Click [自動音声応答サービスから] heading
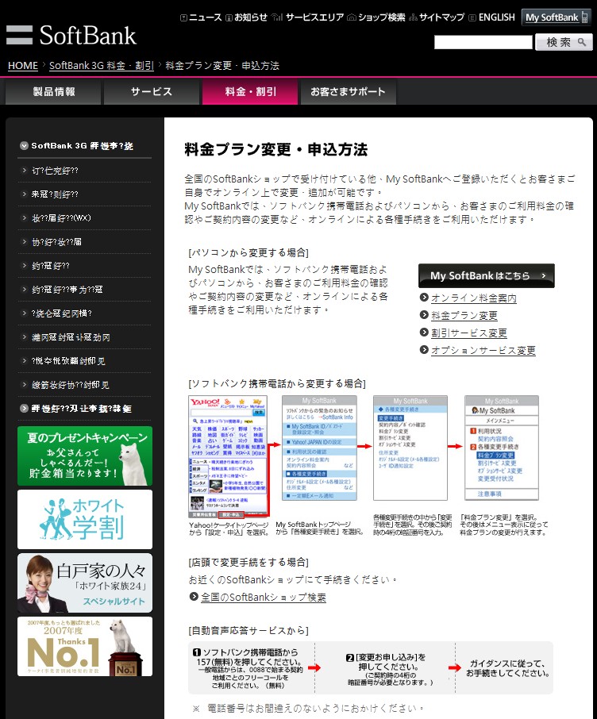This screenshot has height=719, width=597. 248,630
